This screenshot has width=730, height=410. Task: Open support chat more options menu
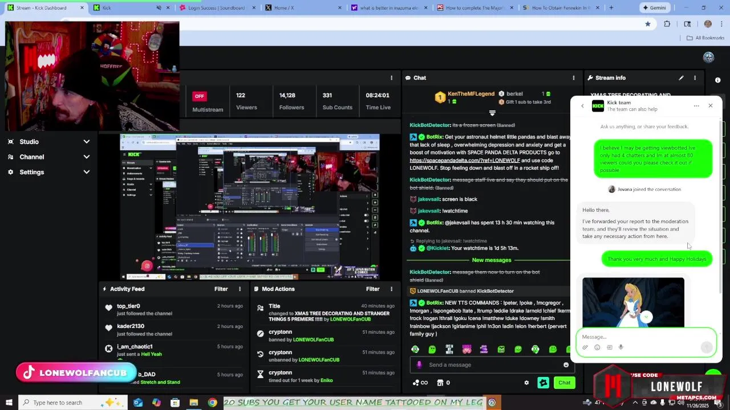pos(696,105)
